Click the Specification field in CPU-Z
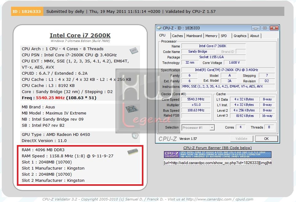 [228, 70]
